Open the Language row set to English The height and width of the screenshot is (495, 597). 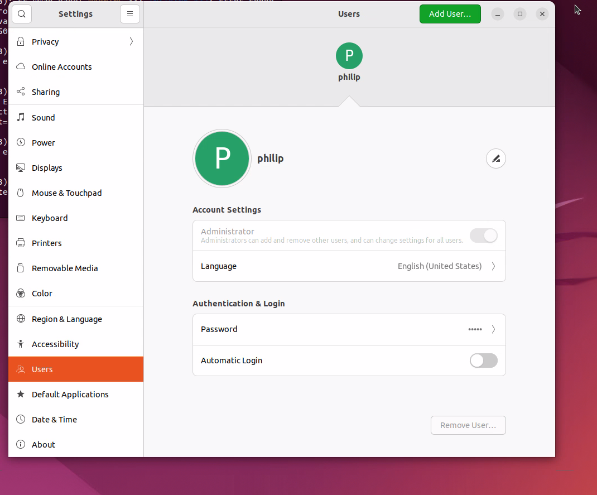tap(349, 266)
